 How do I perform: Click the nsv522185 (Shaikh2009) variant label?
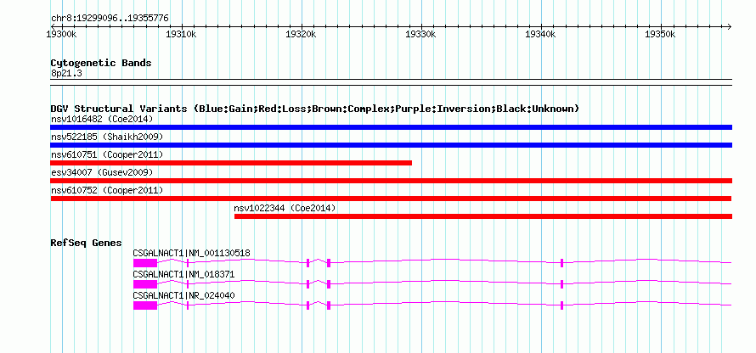pos(107,137)
